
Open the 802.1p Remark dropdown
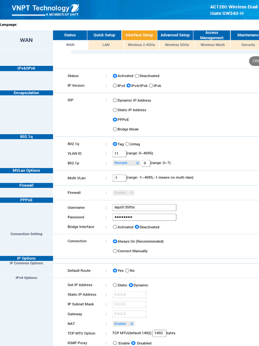[126, 163]
